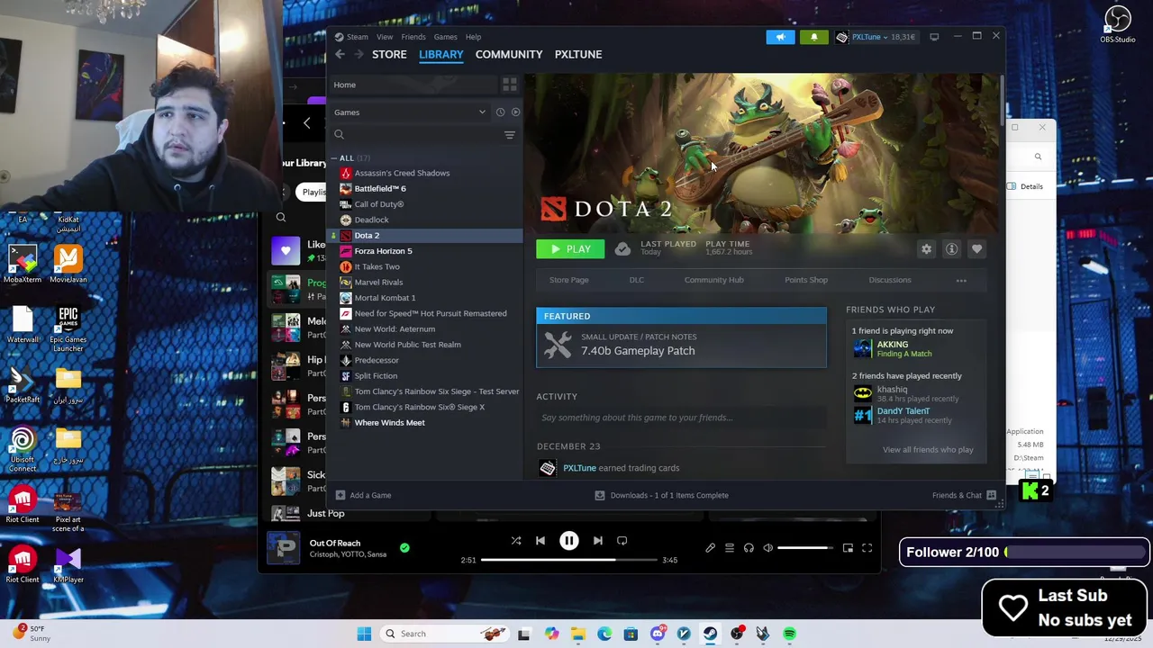Screen dimensions: 1153x648
Task: Open Spotify lyrics microphone icon
Action: (710, 548)
